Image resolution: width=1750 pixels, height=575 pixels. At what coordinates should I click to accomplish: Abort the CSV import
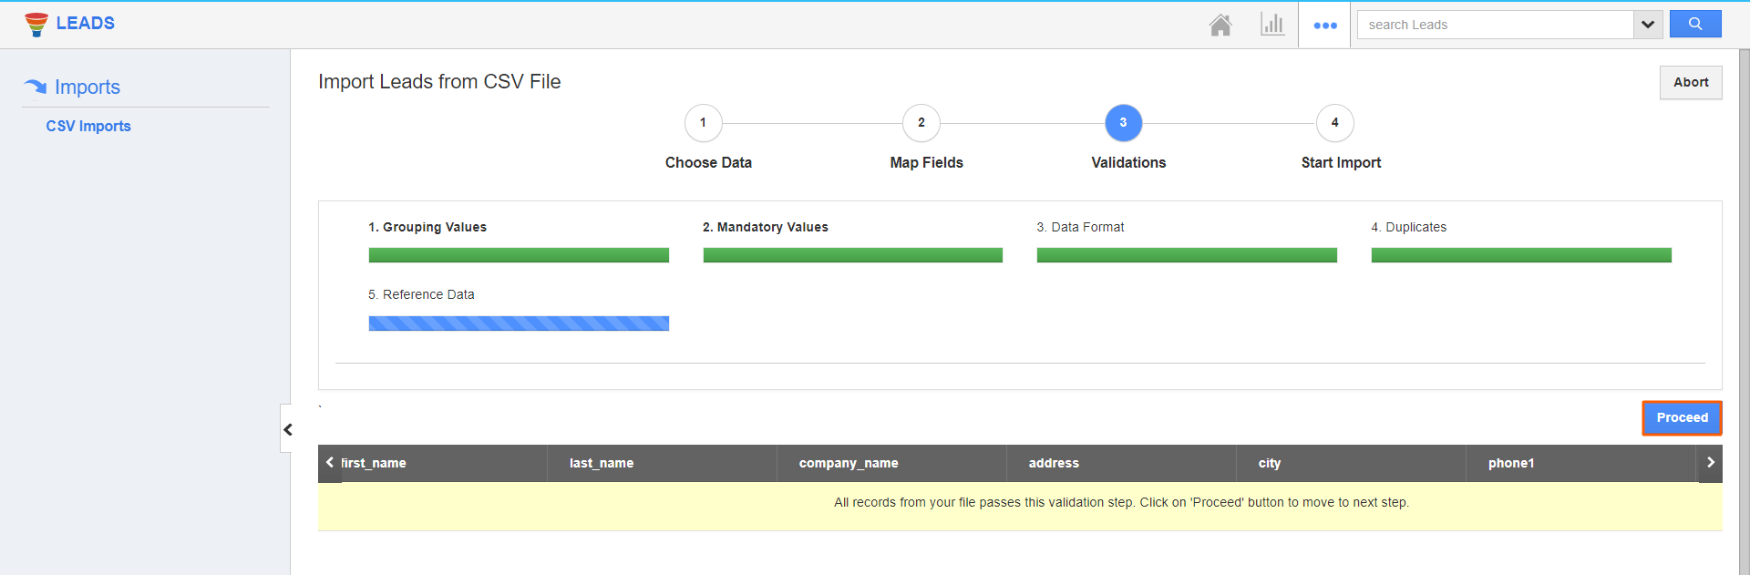click(x=1690, y=83)
